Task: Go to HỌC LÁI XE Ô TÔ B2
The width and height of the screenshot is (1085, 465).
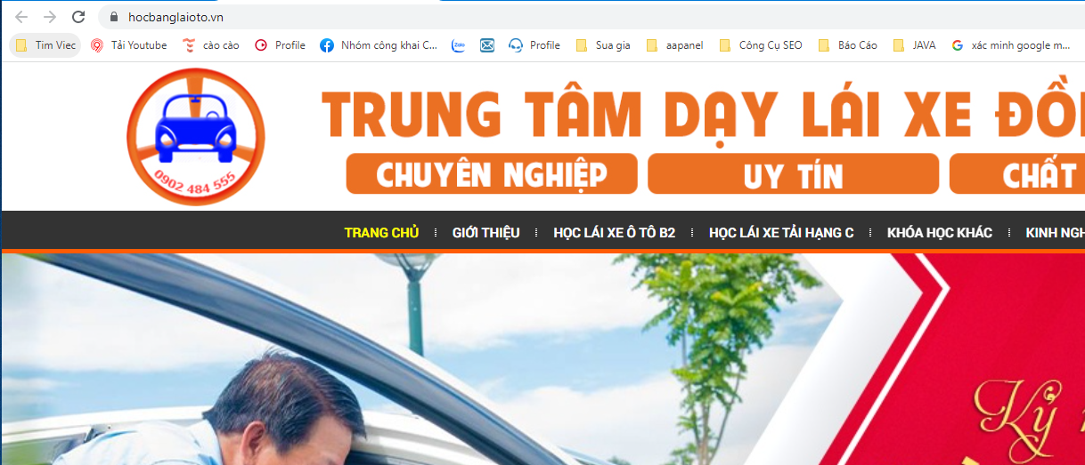Action: click(614, 233)
